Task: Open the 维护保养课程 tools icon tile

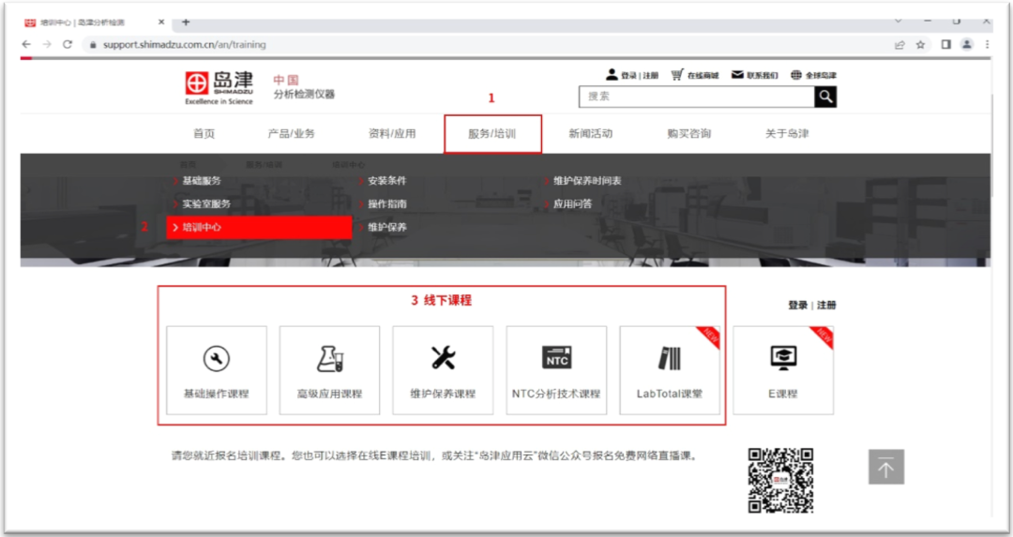Action: click(443, 369)
